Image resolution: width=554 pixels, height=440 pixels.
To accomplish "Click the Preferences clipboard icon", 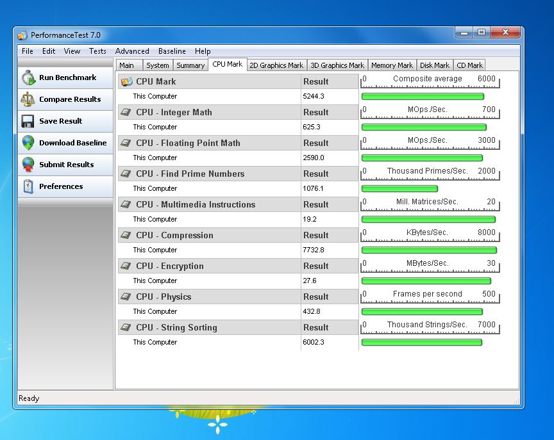I will point(28,186).
